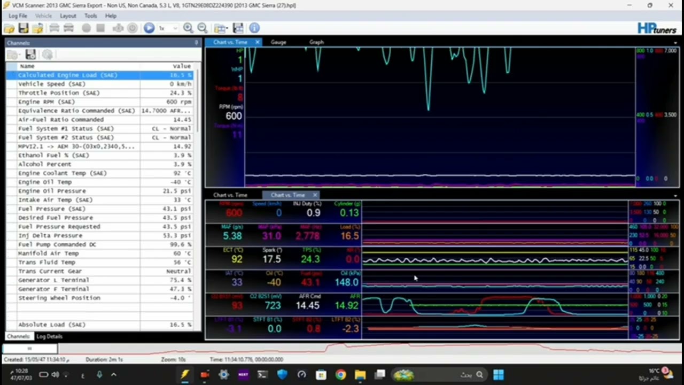The image size is (684, 385).
Task: Close the upper Chart vs. Time tab
Action: [x=257, y=42]
